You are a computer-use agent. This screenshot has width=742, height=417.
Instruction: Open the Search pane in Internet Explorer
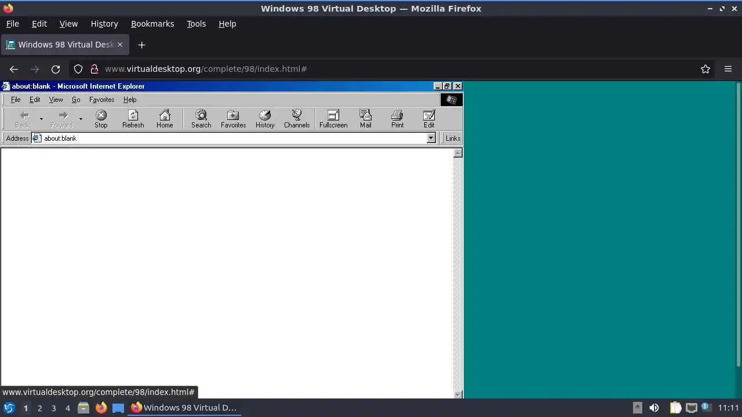pos(201,119)
